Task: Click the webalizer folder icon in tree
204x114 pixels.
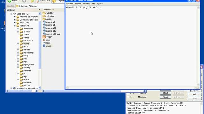Action: pos(21,82)
